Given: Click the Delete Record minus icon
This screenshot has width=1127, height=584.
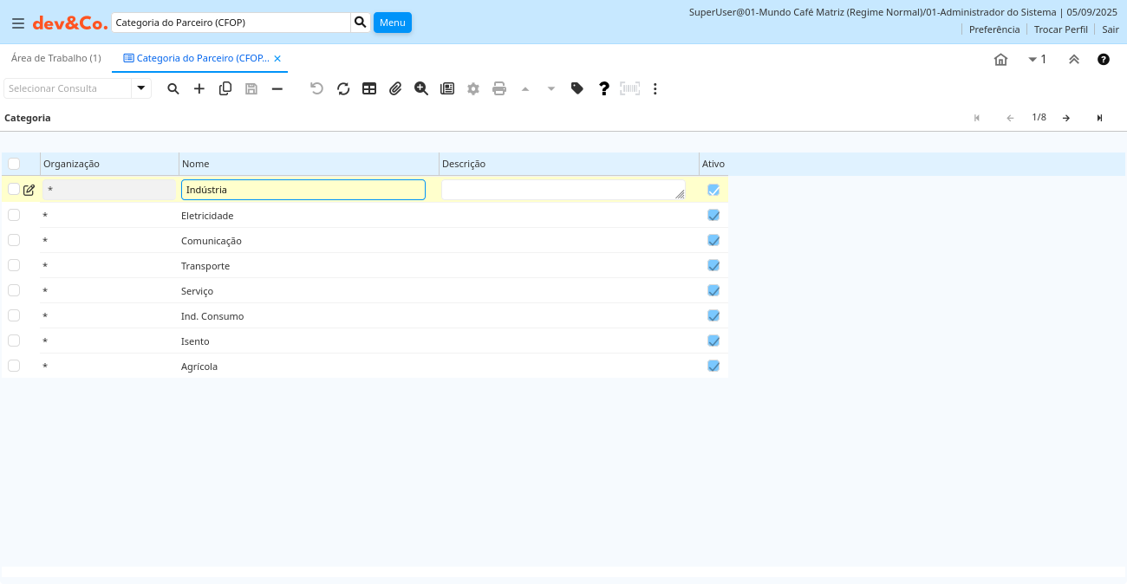Looking at the screenshot, I should point(277,88).
